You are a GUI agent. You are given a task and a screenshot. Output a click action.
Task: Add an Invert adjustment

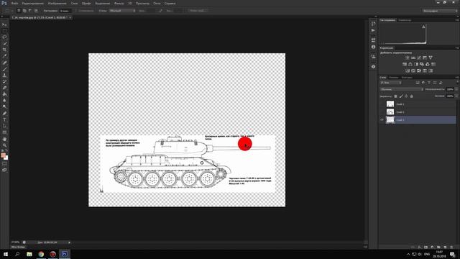[x=408, y=71]
